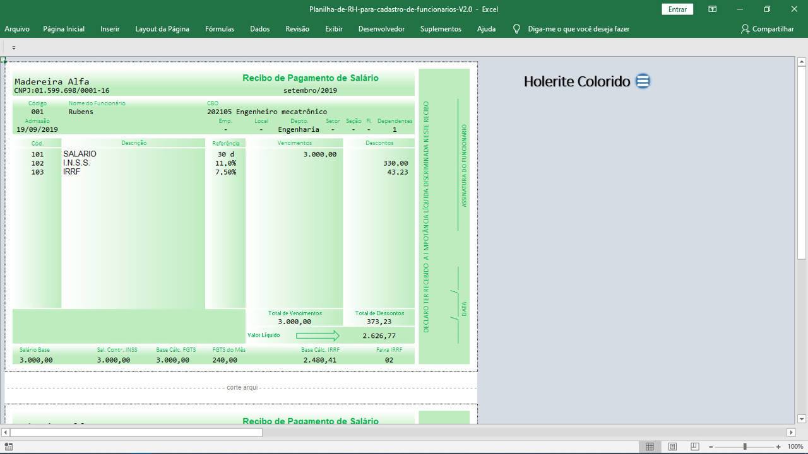Click the lightbulb Tell Me icon
The image size is (808, 454).
516,29
